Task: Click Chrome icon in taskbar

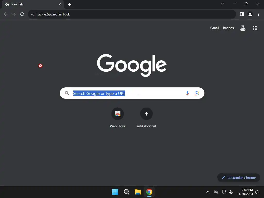Action: point(149,192)
